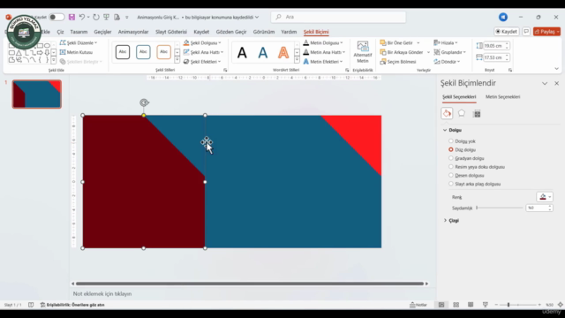Choose the blue WordArt A style

click(263, 53)
